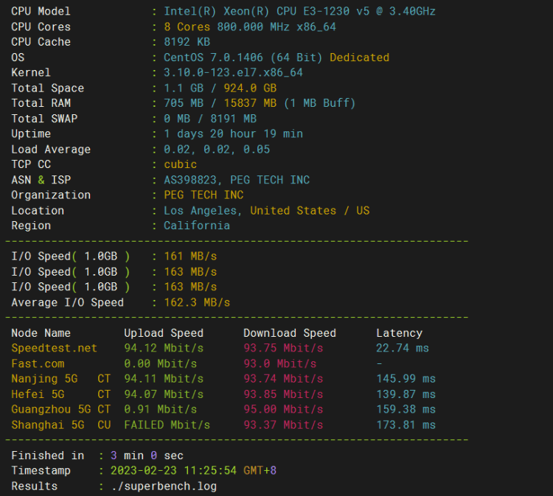
Task: Select the Los Angeles location text
Action: tap(203, 211)
